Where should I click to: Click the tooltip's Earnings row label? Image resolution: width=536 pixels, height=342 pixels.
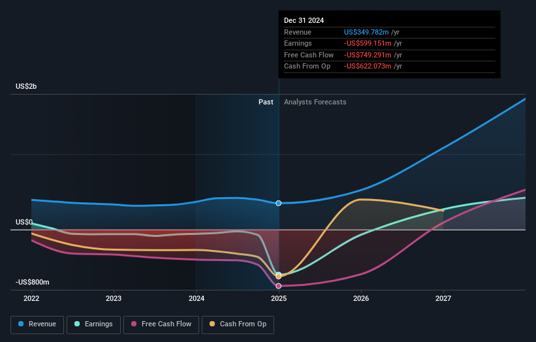tap(298, 43)
